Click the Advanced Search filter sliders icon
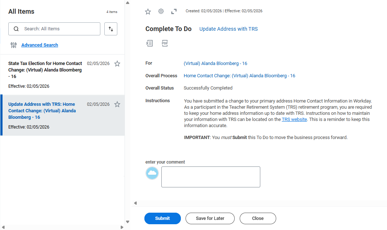This screenshot has height=230, width=387. tap(14, 45)
